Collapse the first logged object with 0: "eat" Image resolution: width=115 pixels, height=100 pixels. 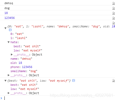pos(5,28)
